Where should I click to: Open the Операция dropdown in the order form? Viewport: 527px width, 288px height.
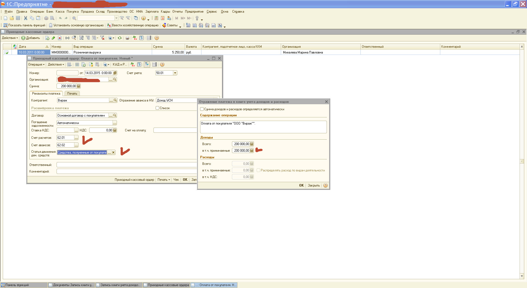pyautogui.click(x=36, y=65)
